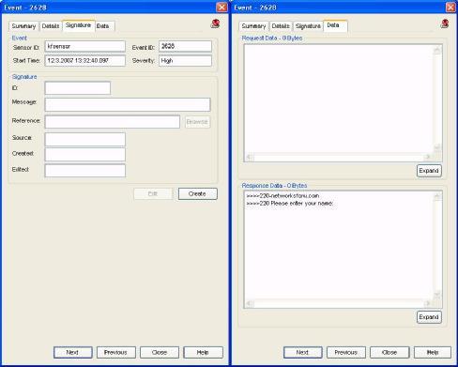Viewport: 458px width, 367px height.
Task: Open Summary tab in right Event window
Action: point(253,26)
